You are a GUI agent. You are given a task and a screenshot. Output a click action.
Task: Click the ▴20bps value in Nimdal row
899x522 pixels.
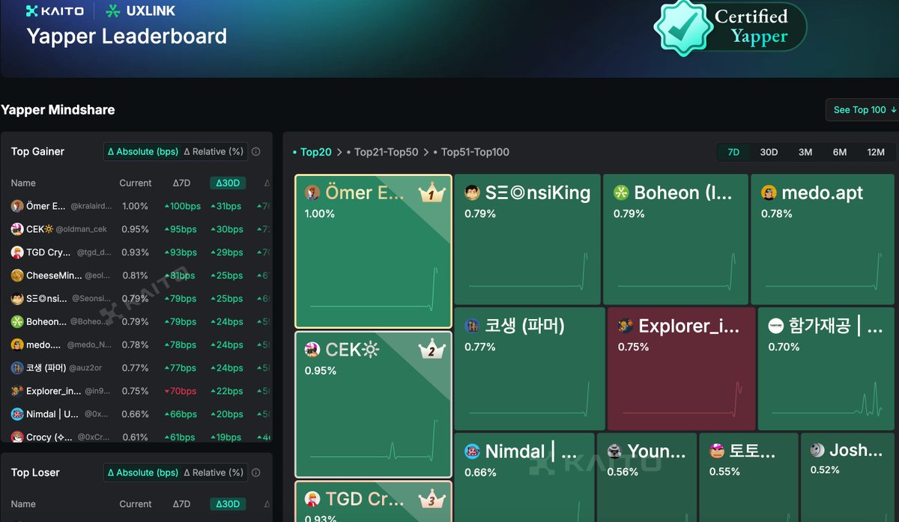click(226, 414)
